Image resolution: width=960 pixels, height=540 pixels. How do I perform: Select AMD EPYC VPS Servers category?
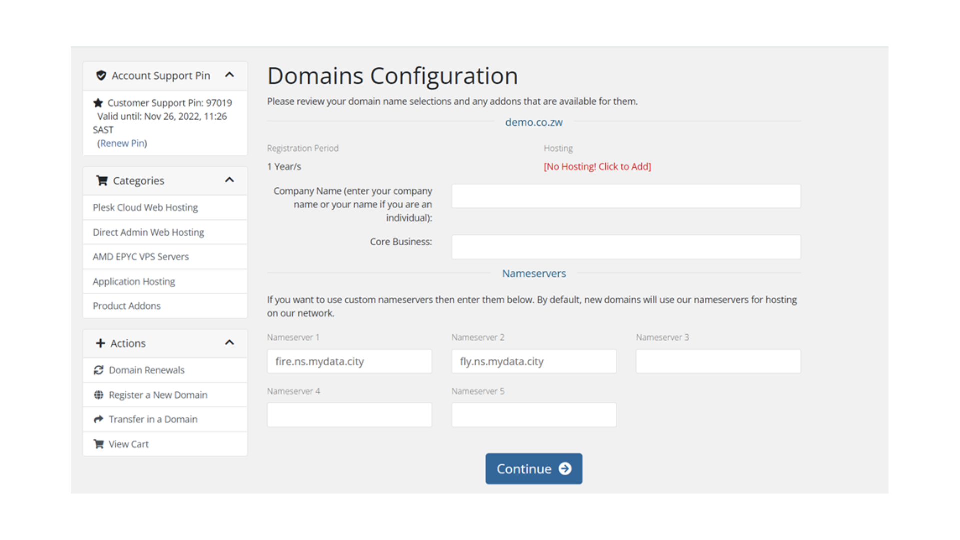165,257
